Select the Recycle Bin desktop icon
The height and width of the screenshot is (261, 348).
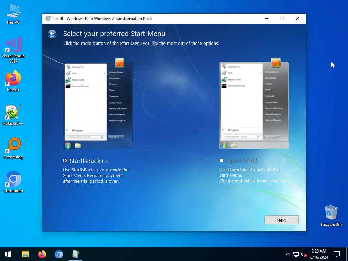331,216
